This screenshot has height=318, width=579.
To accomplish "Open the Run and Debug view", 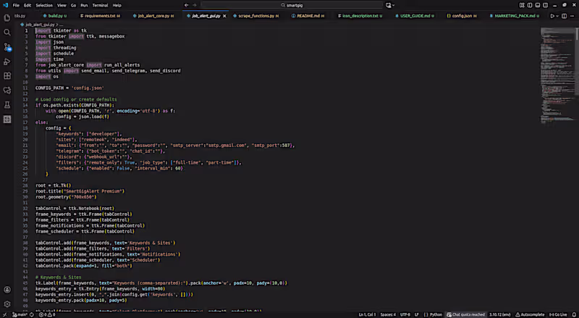I will pyautogui.click(x=7, y=62).
